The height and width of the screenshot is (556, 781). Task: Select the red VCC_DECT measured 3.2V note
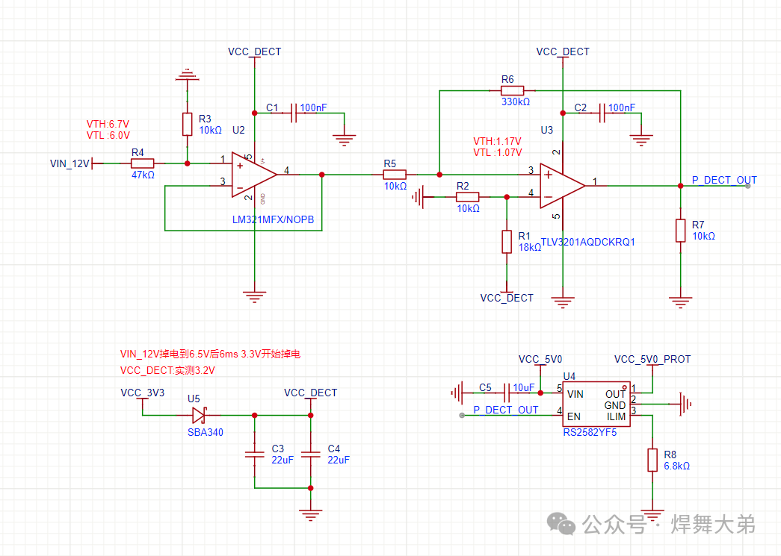tap(167, 370)
